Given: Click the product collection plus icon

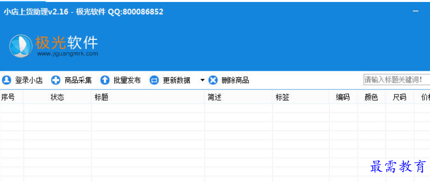Looking at the screenshot, I should point(56,80).
